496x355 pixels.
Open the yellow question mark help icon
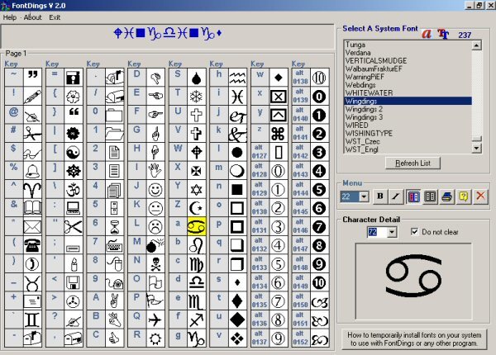coord(464,196)
